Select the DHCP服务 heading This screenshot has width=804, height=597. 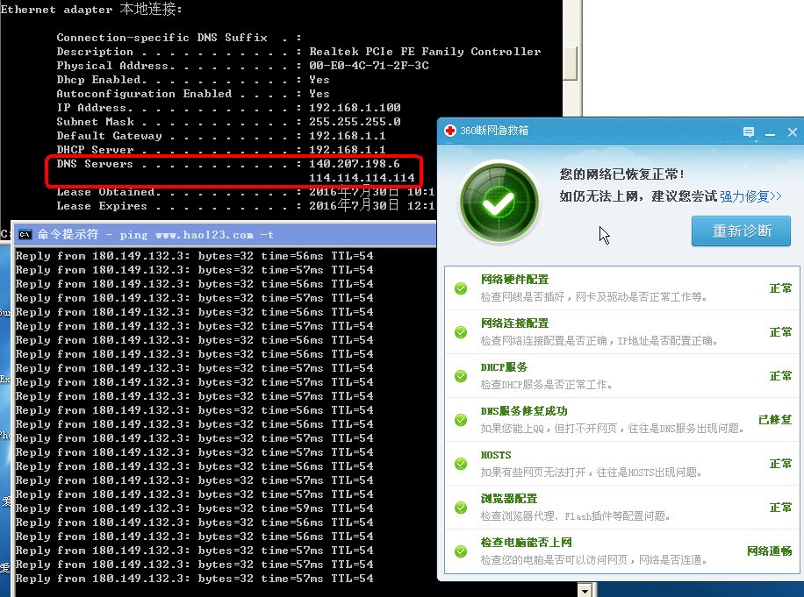tap(504, 367)
